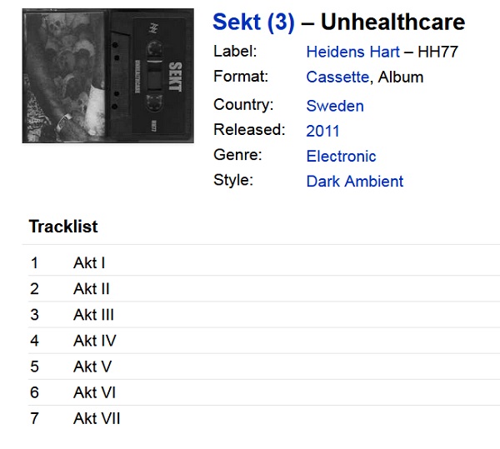Click the Album format text
The height and width of the screenshot is (449, 500).
click(401, 77)
